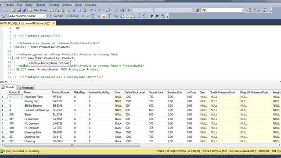Click the green Start arrow icon
This screenshot has height=158, width=281.
(x=129, y=10)
